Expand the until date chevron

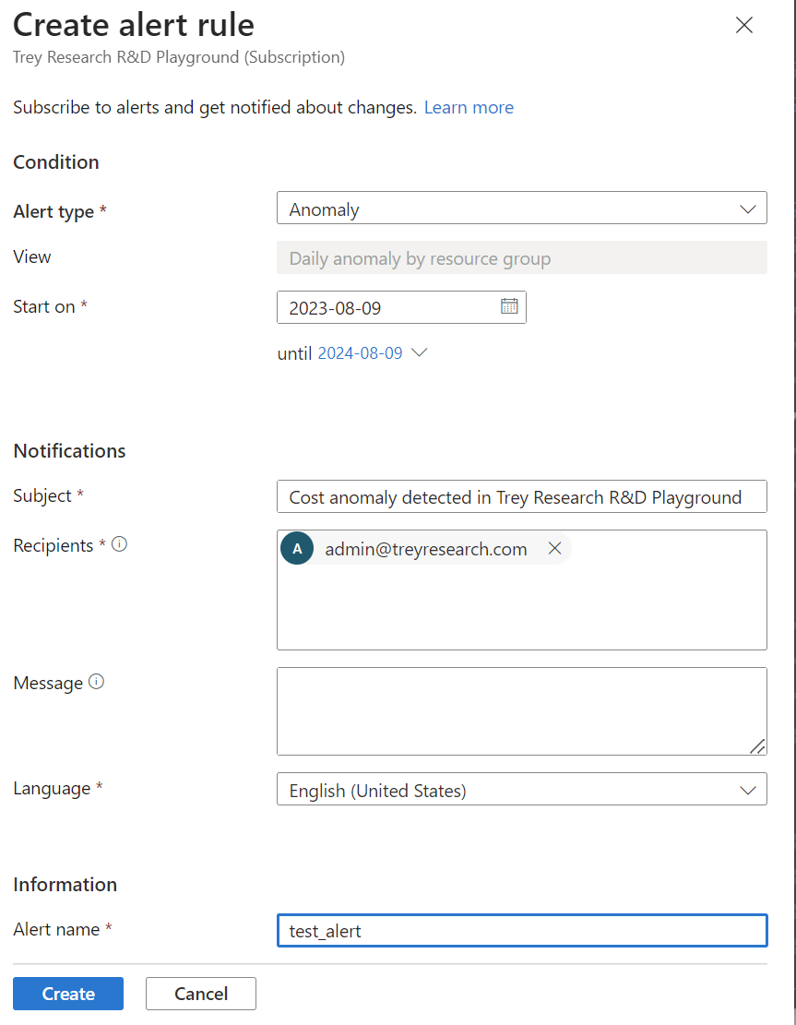[x=419, y=352]
